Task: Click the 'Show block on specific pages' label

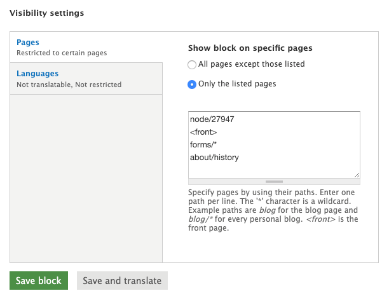Action: pos(250,48)
